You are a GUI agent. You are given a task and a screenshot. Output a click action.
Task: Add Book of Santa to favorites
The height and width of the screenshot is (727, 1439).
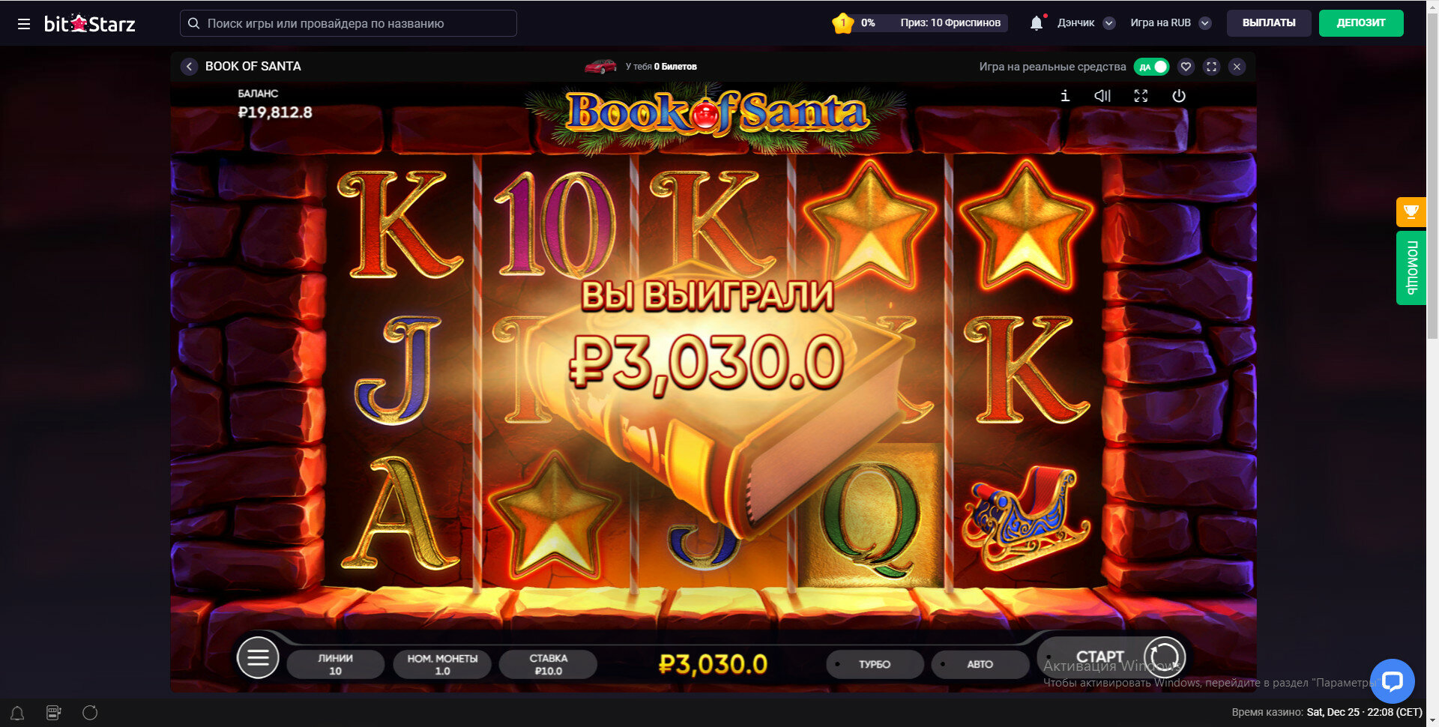[1186, 67]
